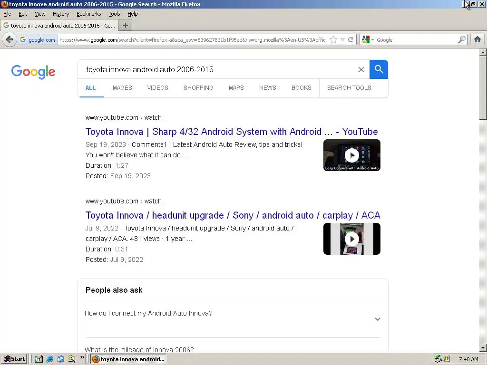The width and height of the screenshot is (487, 365).
Task: Expand the quick launch overflow chevron
Action: 82,357
